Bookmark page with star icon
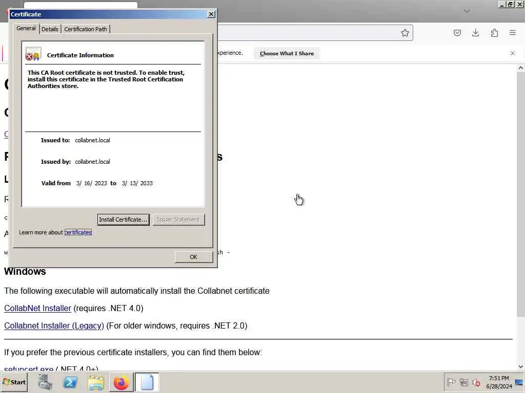This screenshot has width=525, height=393. point(405,33)
